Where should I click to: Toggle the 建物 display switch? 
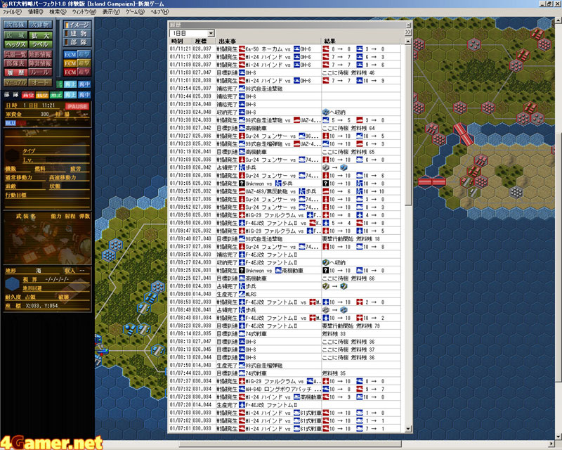pos(77,33)
